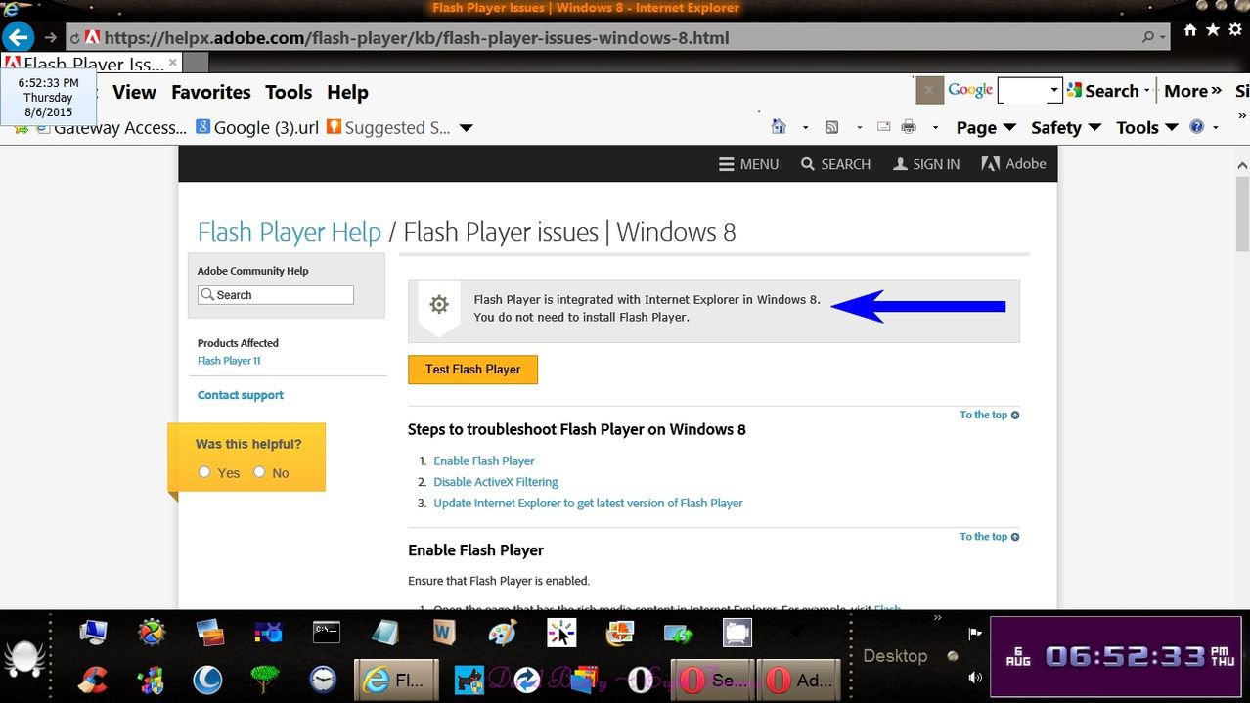Image resolution: width=1250 pixels, height=703 pixels.
Task: Click the Adobe logo link
Action: coord(1014,164)
